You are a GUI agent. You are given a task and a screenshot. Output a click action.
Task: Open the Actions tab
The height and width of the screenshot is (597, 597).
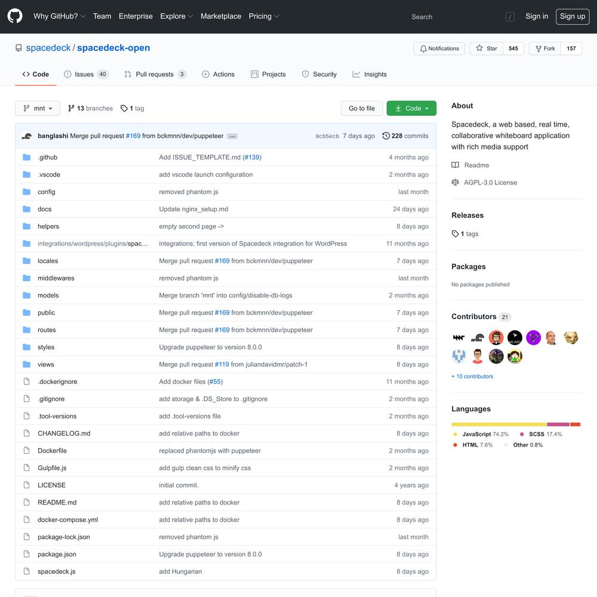[x=218, y=74]
